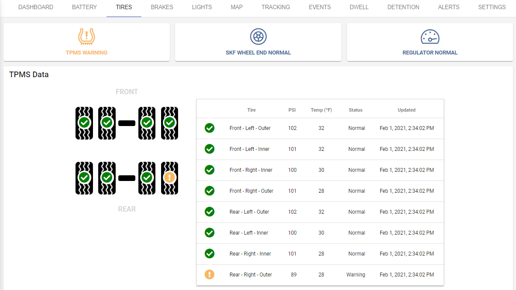Image resolution: width=516 pixels, height=290 pixels.
Task: Click the PSI column header
Action: [292, 110]
